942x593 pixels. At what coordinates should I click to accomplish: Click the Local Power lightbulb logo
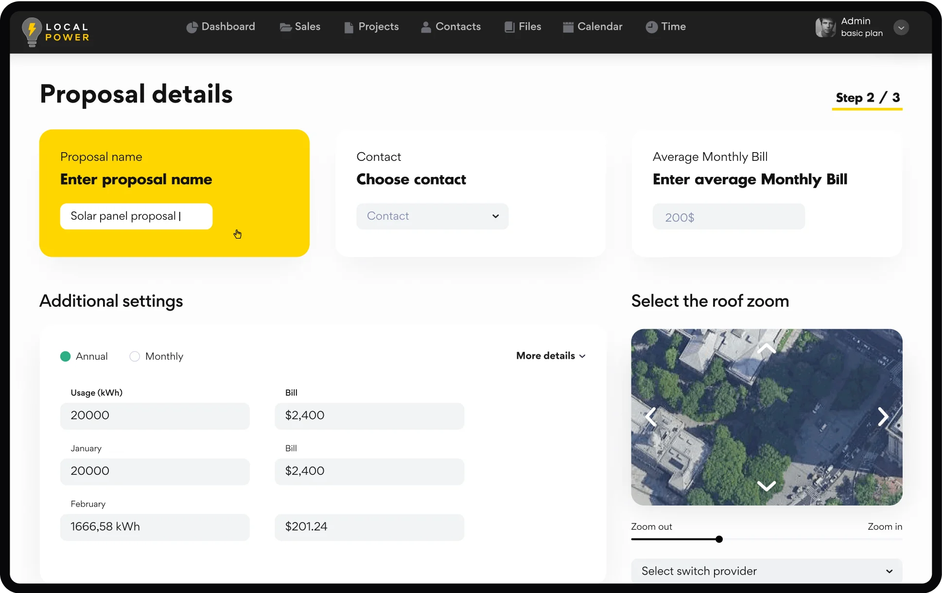tap(32, 31)
